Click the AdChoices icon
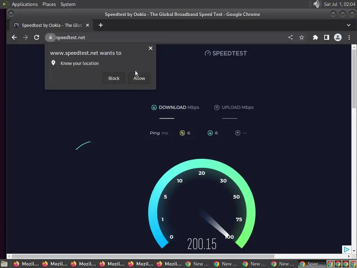Image resolution: width=357 pixels, height=268 pixels. (346, 249)
